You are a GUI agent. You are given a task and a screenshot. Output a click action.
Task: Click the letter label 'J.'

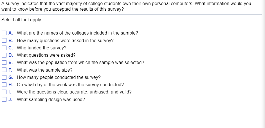click(x=10, y=99)
